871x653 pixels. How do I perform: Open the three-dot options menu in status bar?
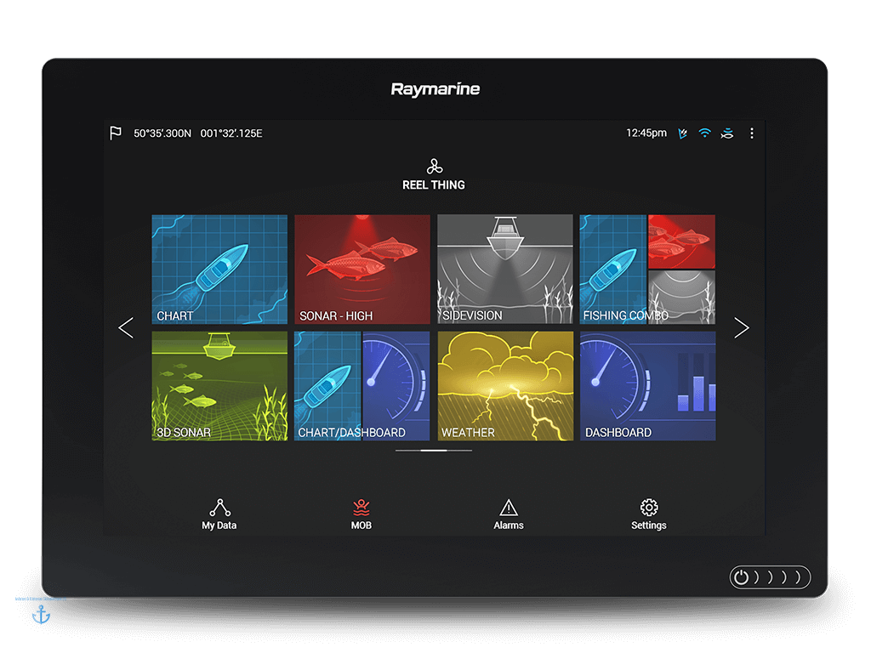click(x=751, y=133)
